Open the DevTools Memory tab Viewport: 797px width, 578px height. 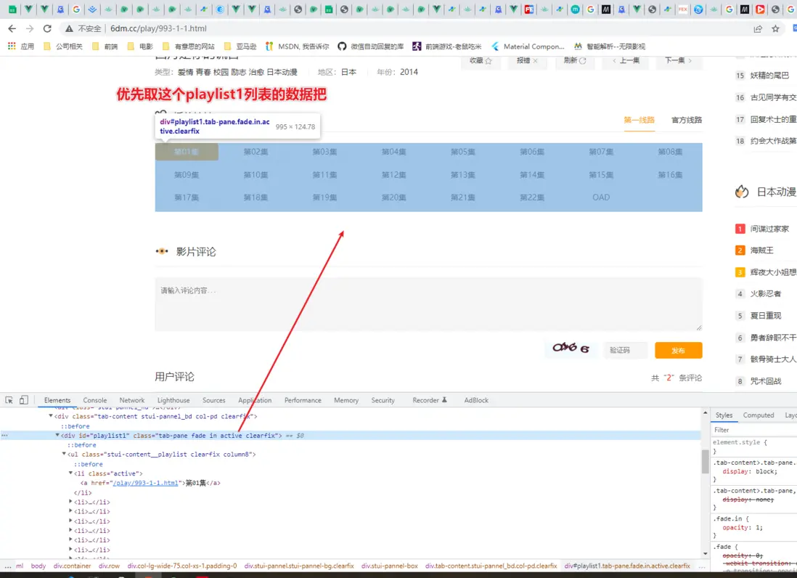coord(346,400)
